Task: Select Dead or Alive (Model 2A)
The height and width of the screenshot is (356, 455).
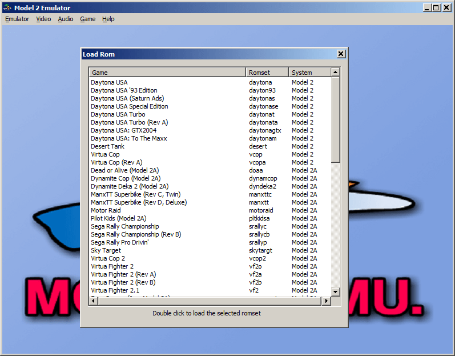Action: [x=124, y=170]
